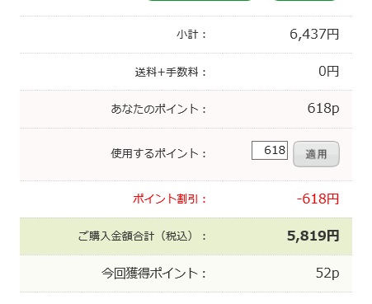Click the 6,437円 subtotal amount
This screenshot has width=372, height=304.
pos(314,35)
